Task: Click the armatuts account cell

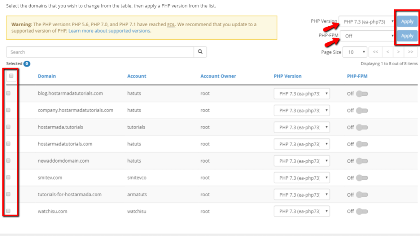Action: tap(137, 195)
